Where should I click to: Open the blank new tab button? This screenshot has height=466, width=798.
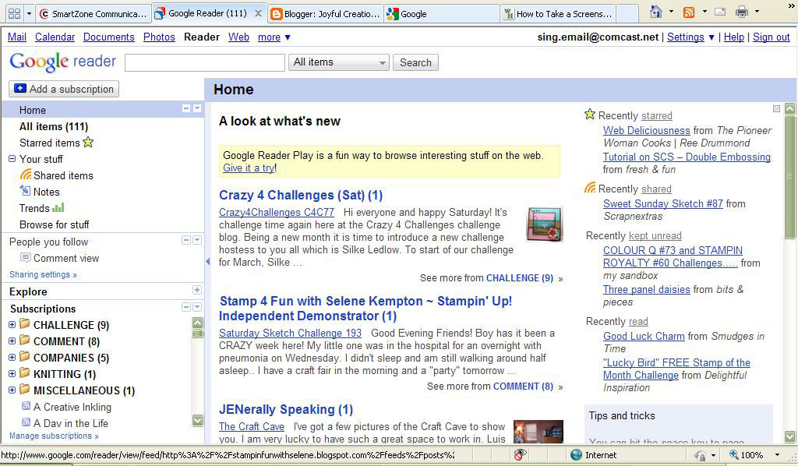627,14
